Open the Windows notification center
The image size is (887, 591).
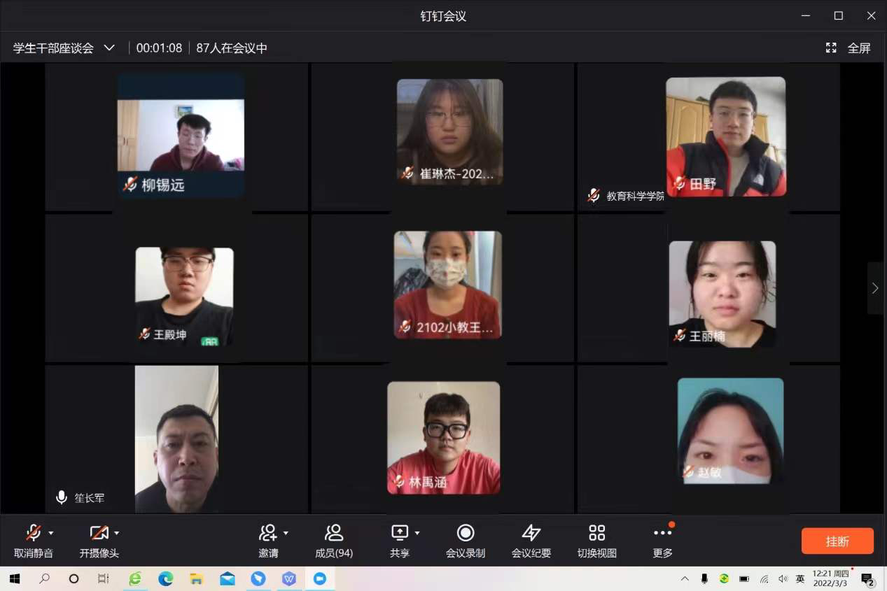pyautogui.click(x=867, y=579)
